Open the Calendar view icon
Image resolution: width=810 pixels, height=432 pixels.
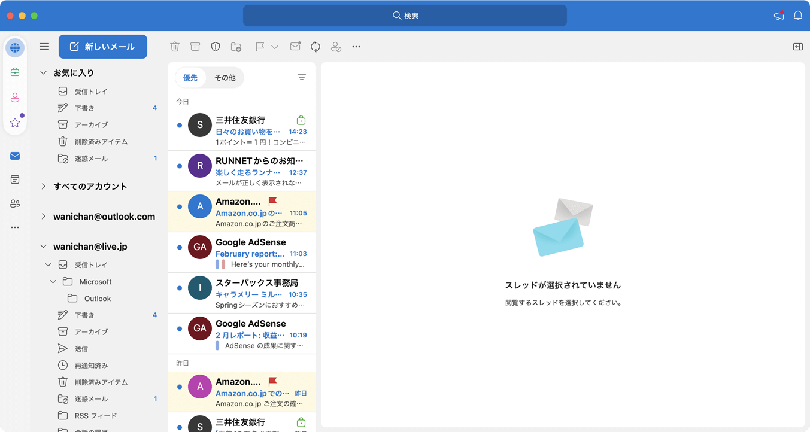click(15, 180)
